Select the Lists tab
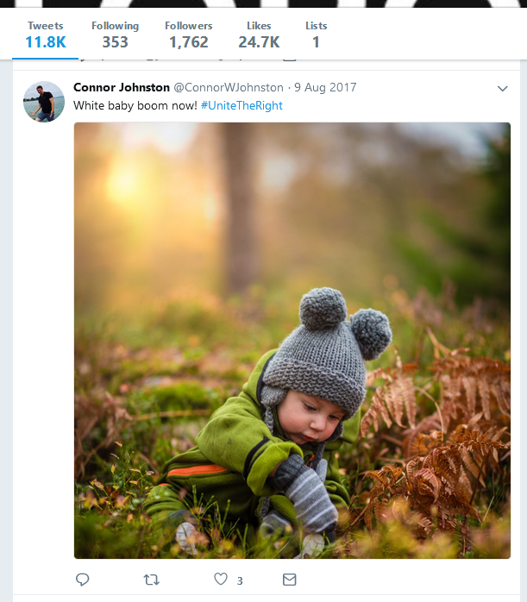The width and height of the screenshot is (527, 602). coord(316,34)
